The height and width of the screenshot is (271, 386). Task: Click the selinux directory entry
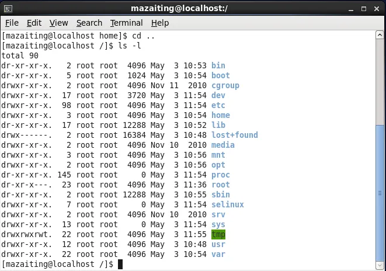228,204
